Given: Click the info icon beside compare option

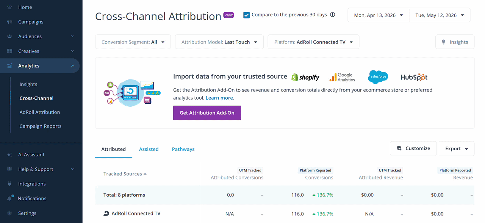Looking at the screenshot, I should point(333,15).
